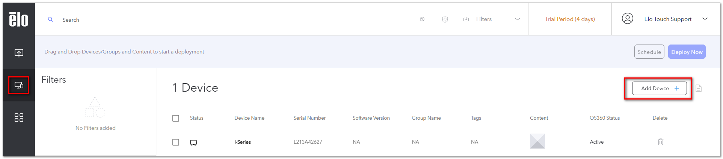Click the user profile avatar icon
Screen dimensions: 723x159
628,18
